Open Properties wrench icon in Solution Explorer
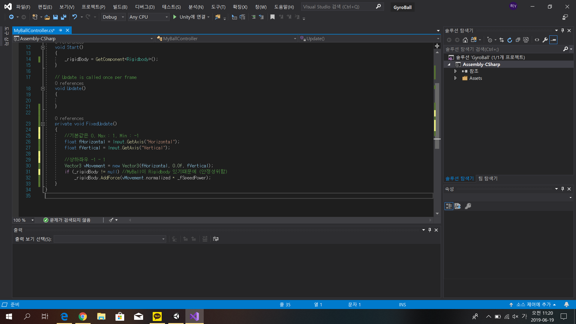This screenshot has height=324, width=576. (x=545, y=40)
